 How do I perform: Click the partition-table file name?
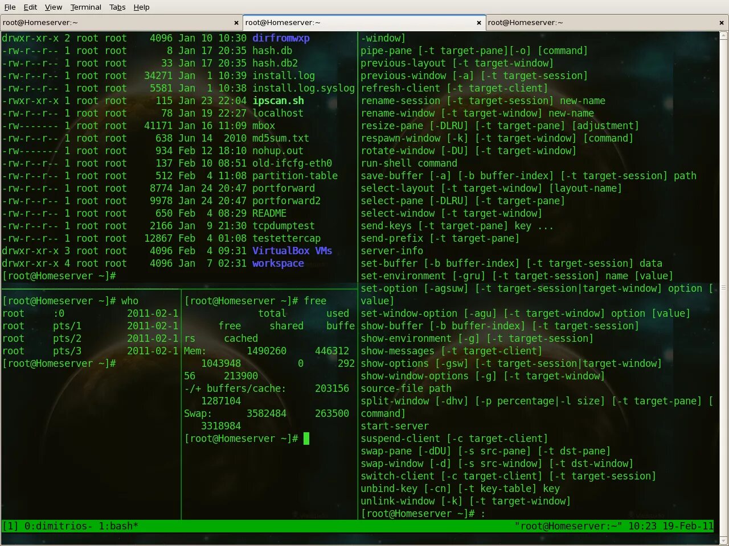pos(295,176)
